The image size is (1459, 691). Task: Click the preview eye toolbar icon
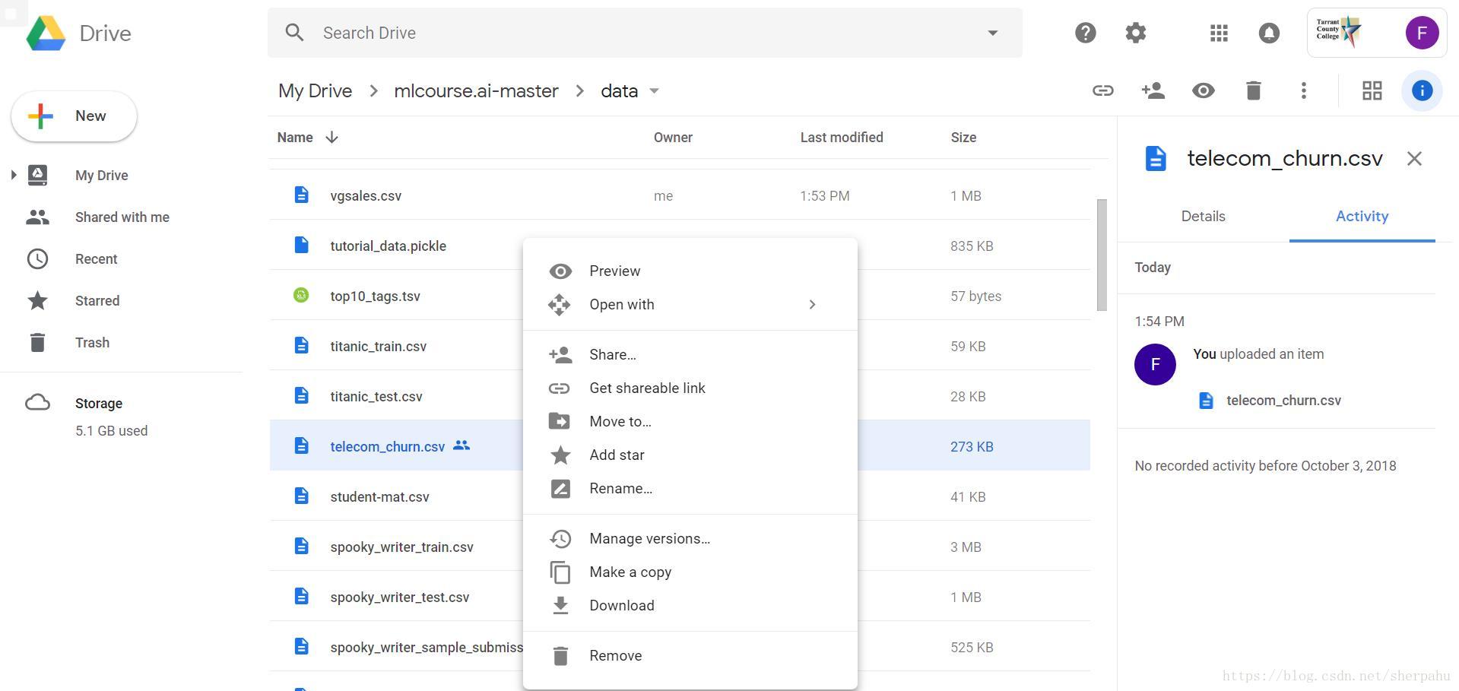point(1203,90)
